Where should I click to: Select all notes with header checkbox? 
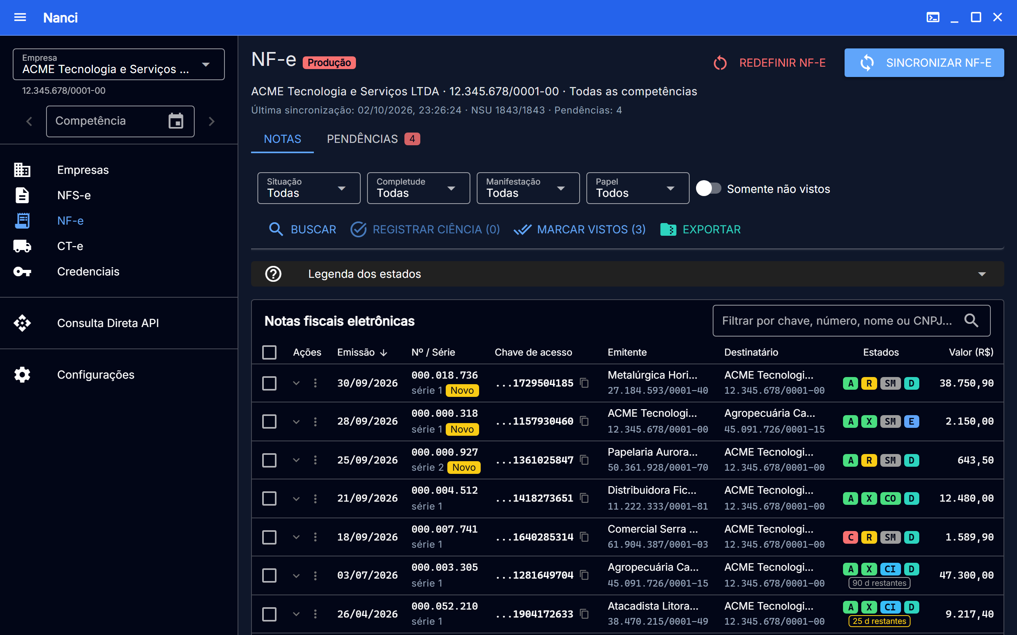(x=269, y=352)
